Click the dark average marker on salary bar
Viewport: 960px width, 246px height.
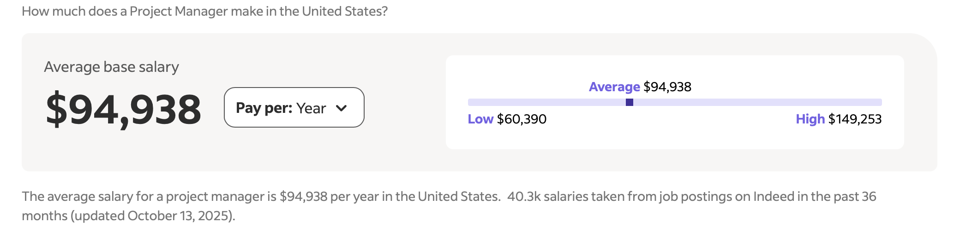(629, 102)
